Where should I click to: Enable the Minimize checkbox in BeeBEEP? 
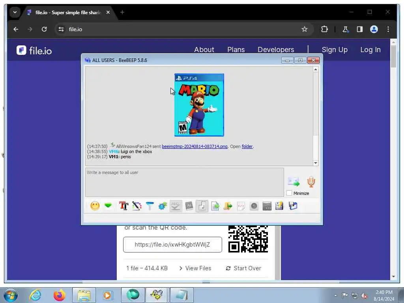[289, 193]
